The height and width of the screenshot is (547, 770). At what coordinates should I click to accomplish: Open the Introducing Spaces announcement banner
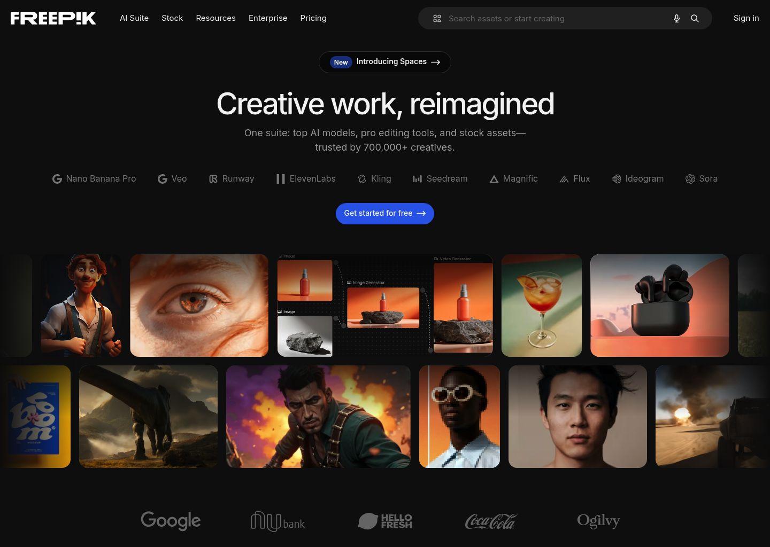point(384,62)
